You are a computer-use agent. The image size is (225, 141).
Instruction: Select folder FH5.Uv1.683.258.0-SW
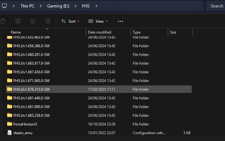pos(31,116)
